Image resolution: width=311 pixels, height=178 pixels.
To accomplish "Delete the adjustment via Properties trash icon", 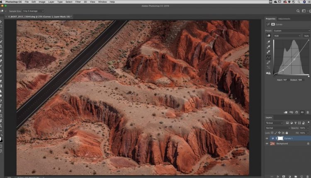I will click(307, 112).
